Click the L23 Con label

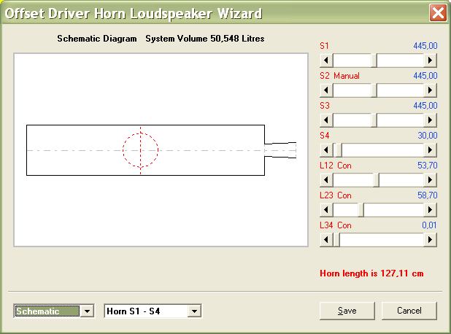(336, 195)
